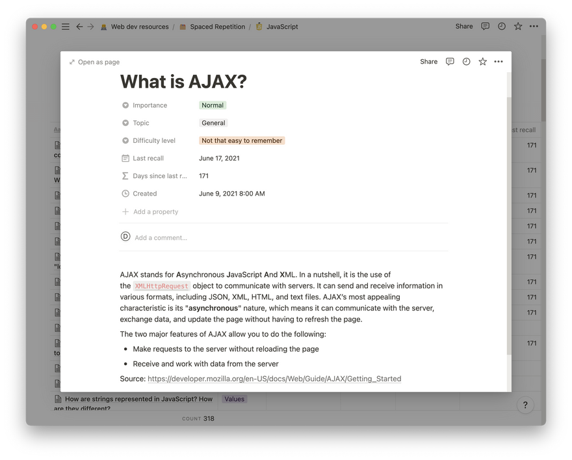The width and height of the screenshot is (572, 460).
Task: Open 'Not that easy to remember' difficulty select
Action: coord(242,140)
